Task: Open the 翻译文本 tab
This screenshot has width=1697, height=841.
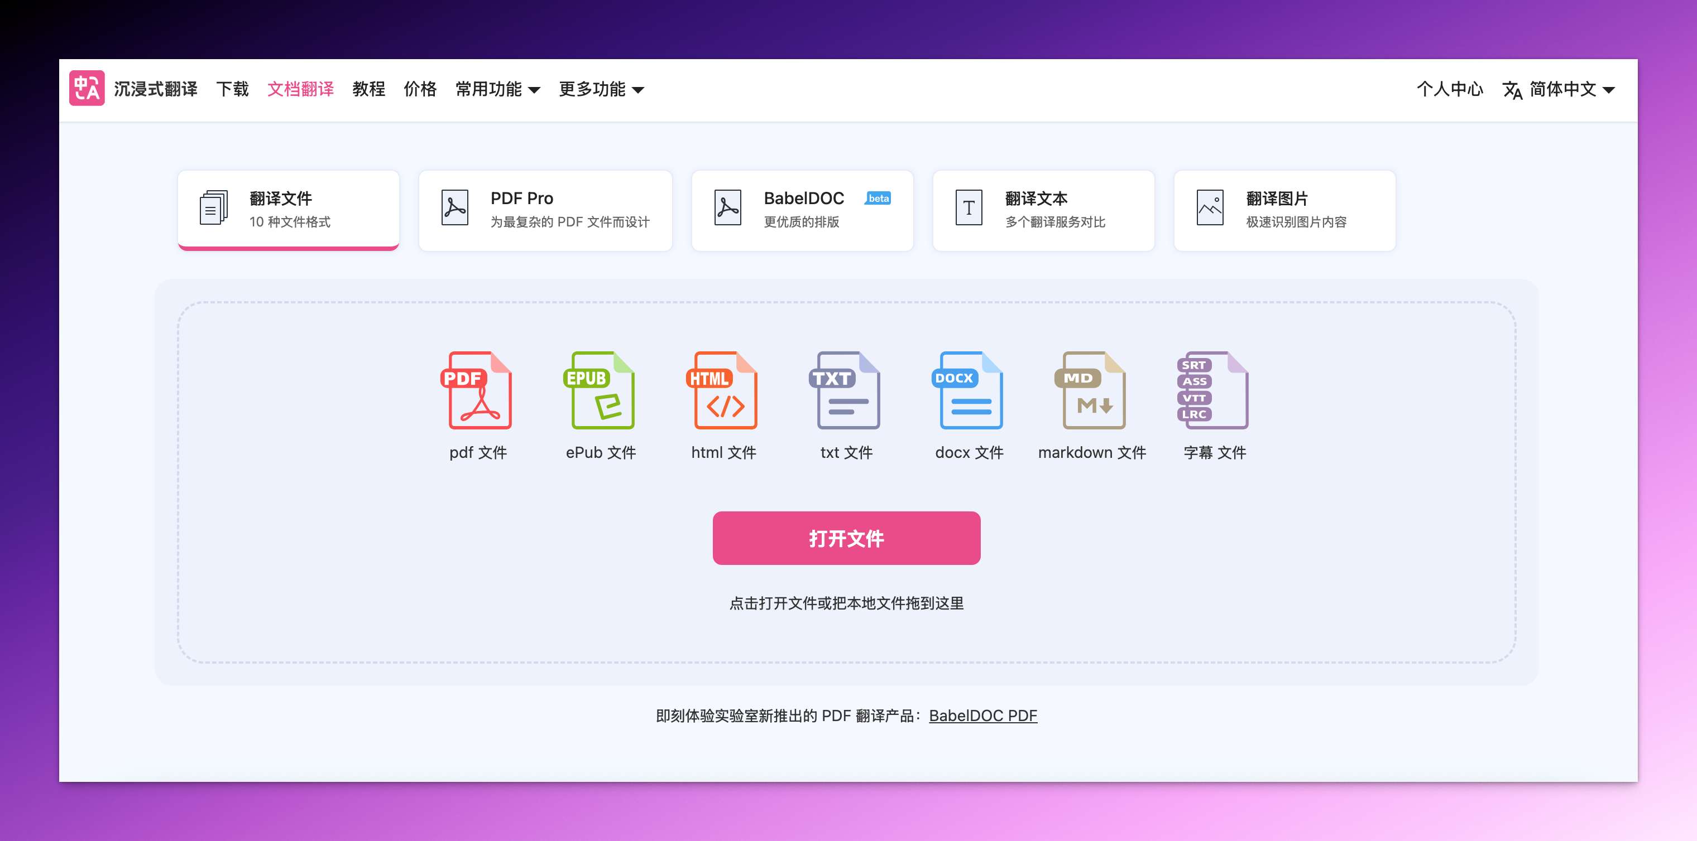Action: coord(1043,210)
